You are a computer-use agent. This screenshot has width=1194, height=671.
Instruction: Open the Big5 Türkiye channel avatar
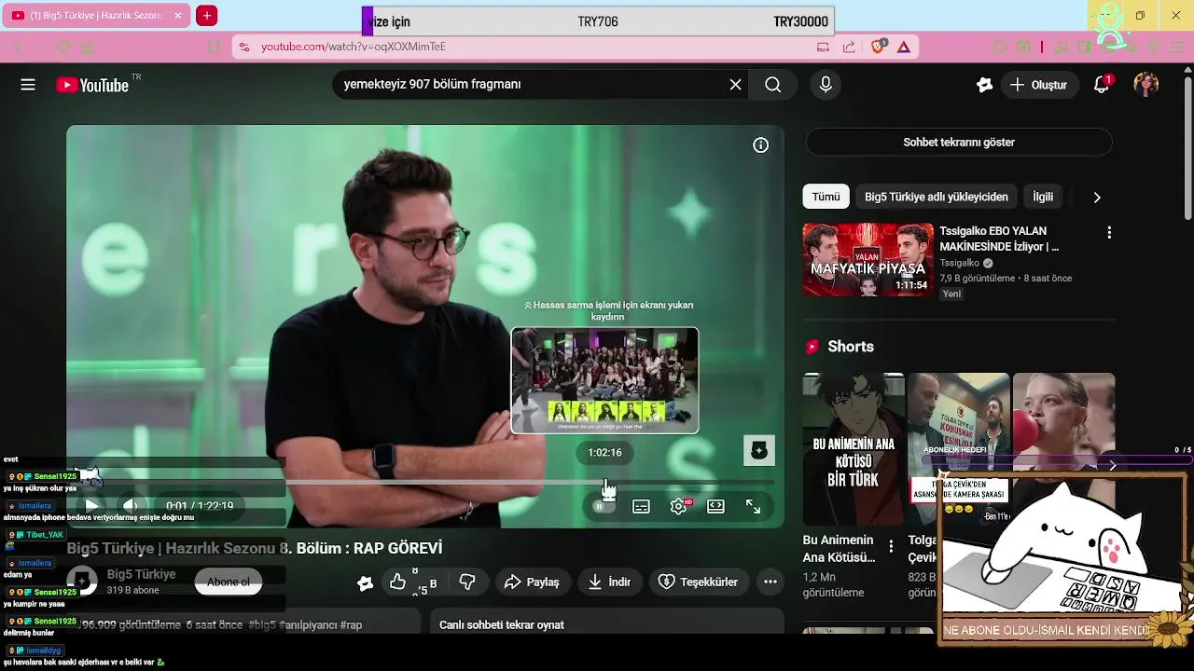(82, 582)
